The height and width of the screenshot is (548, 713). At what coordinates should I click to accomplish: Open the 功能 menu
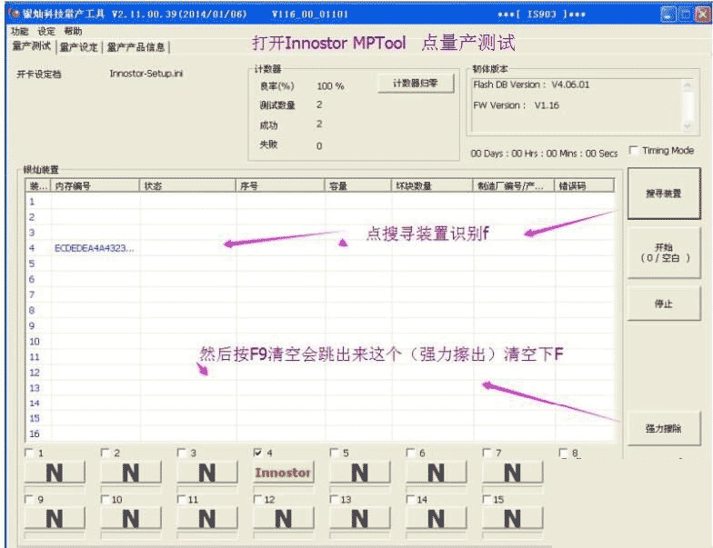(x=20, y=31)
